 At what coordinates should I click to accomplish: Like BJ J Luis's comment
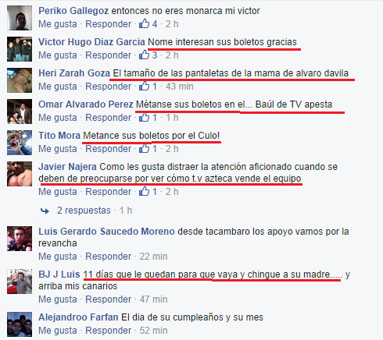tap(58, 299)
